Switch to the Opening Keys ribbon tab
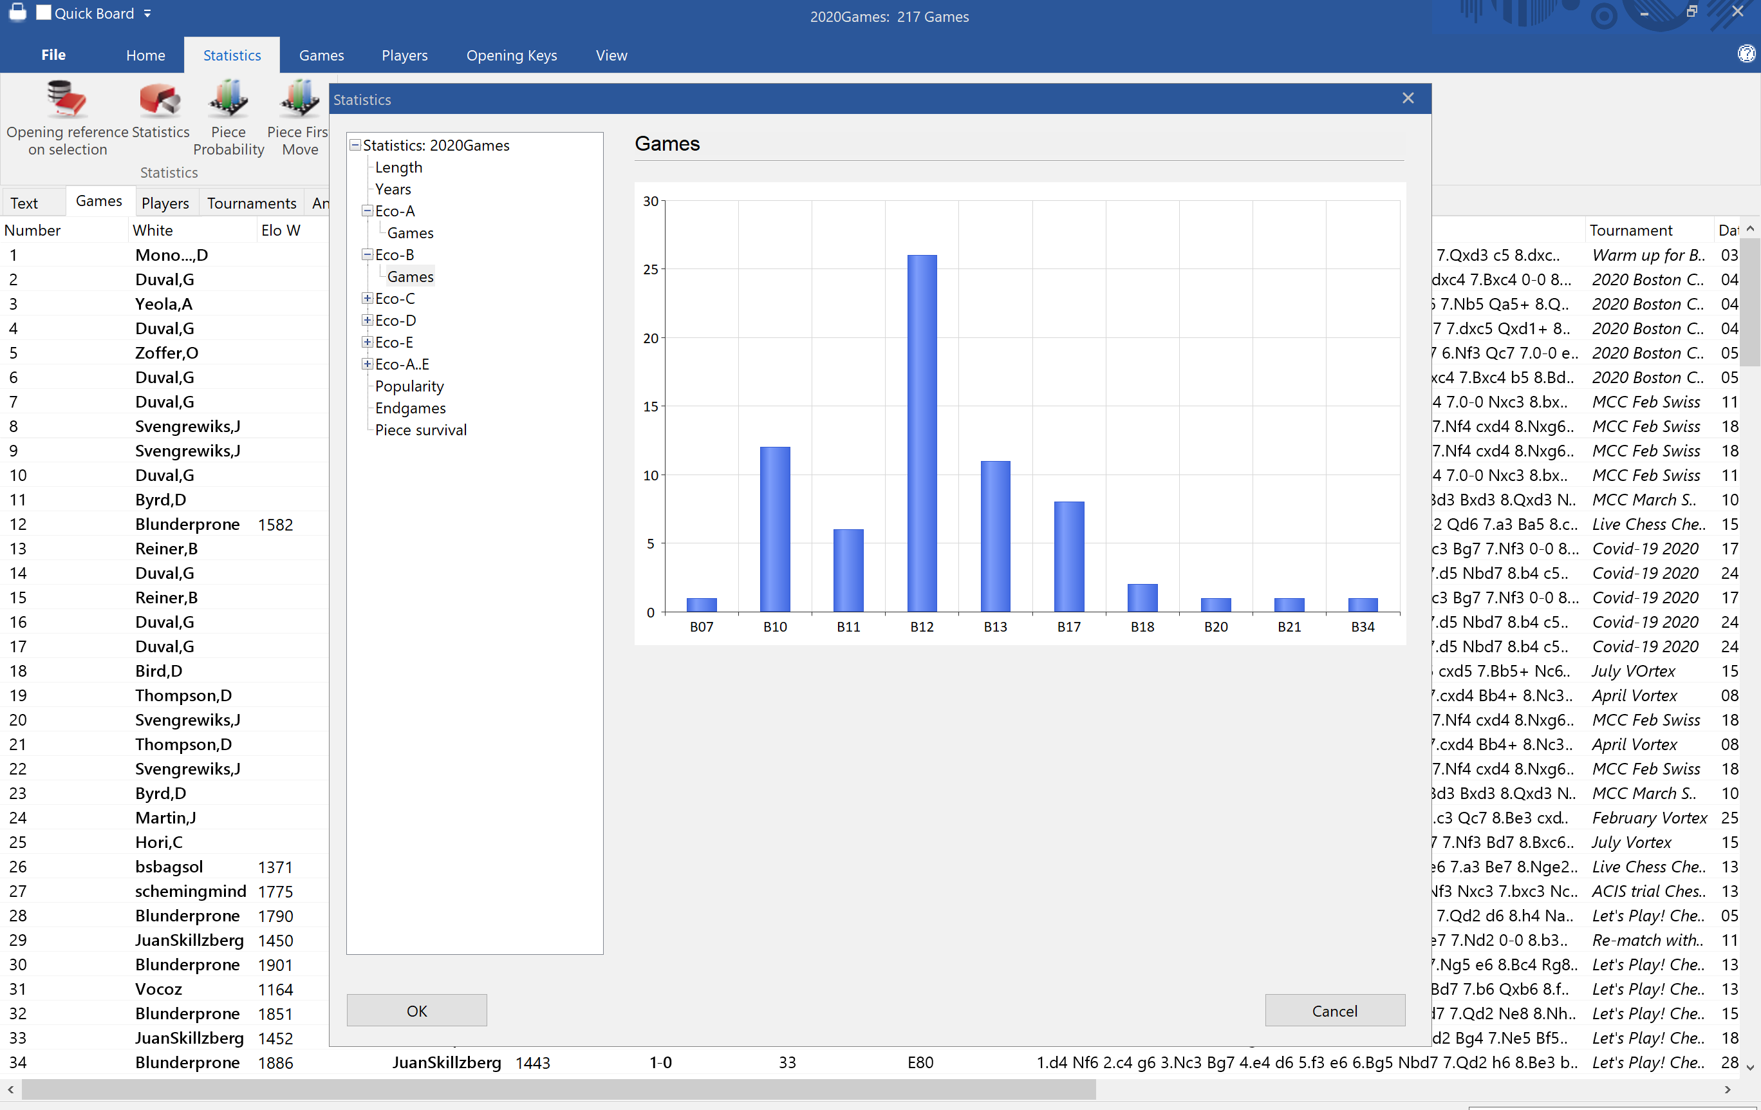Image resolution: width=1761 pixels, height=1110 pixels. (x=511, y=55)
